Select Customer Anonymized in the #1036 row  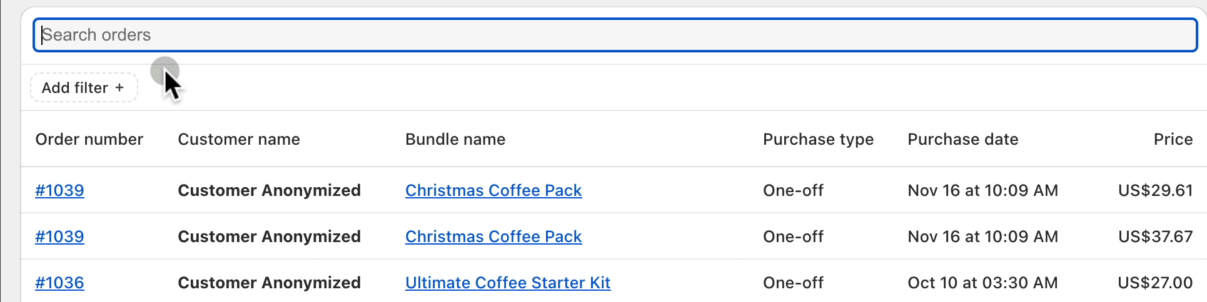270,283
